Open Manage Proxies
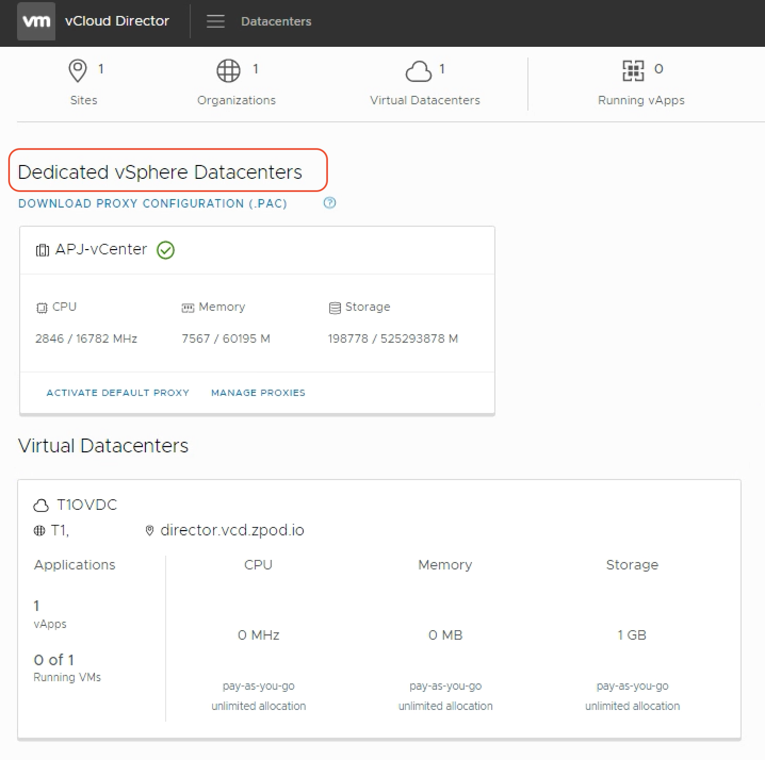 click(258, 393)
